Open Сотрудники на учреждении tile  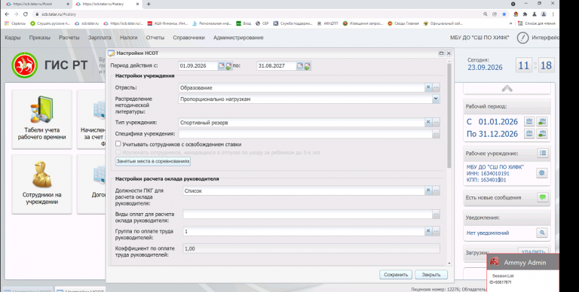(41, 184)
